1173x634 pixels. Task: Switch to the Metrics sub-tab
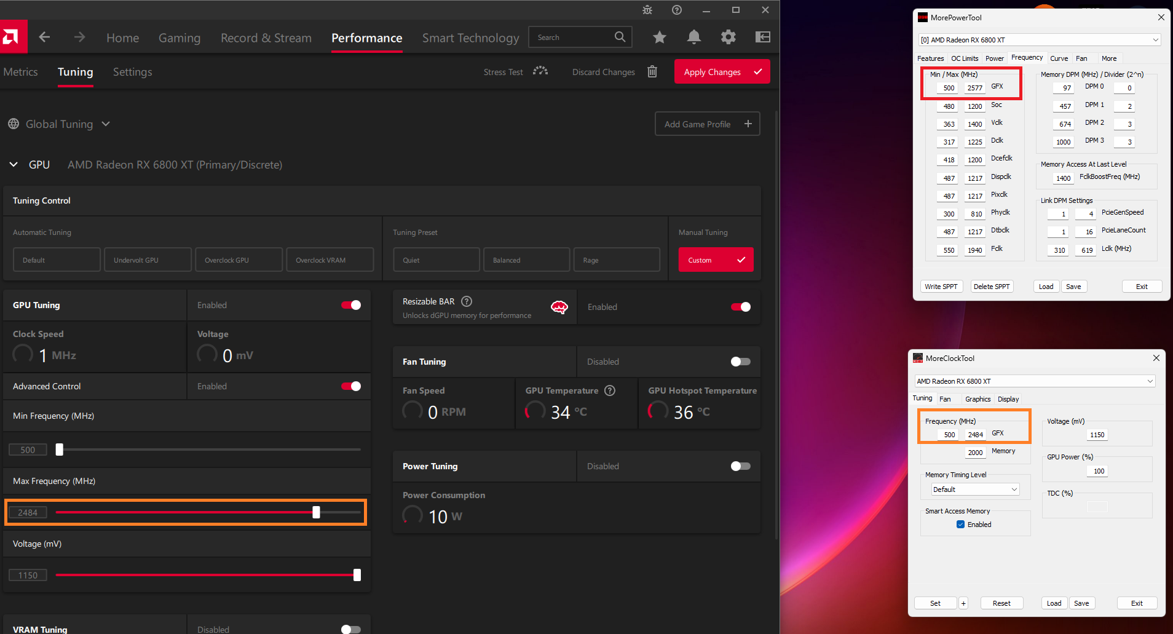20,72
